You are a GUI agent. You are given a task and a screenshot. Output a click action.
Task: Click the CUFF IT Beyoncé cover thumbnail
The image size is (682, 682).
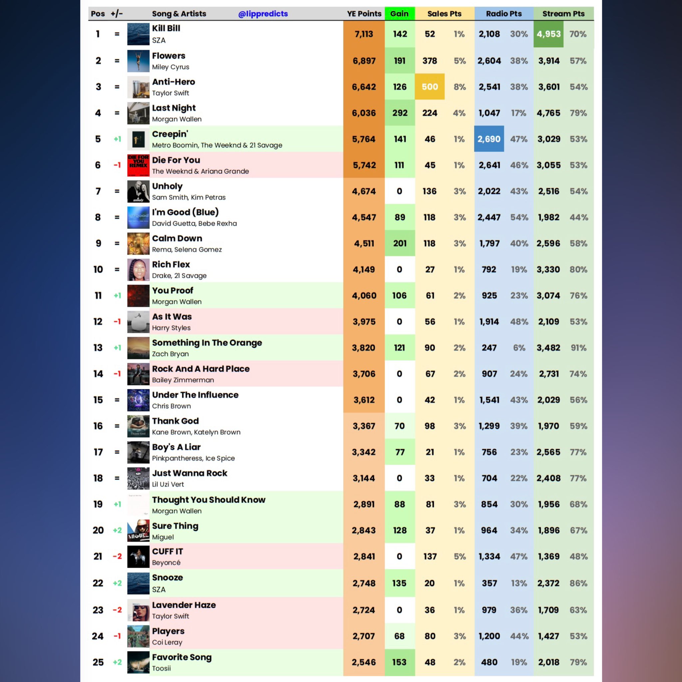pyautogui.click(x=138, y=556)
